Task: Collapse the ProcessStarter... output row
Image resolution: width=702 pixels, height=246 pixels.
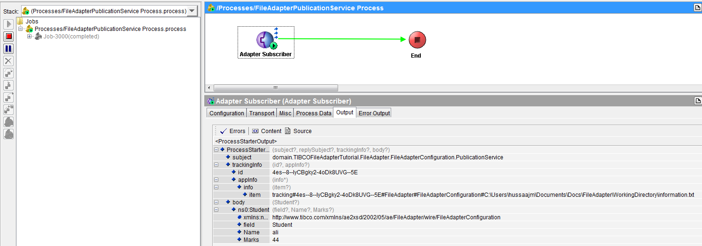Action: point(216,150)
